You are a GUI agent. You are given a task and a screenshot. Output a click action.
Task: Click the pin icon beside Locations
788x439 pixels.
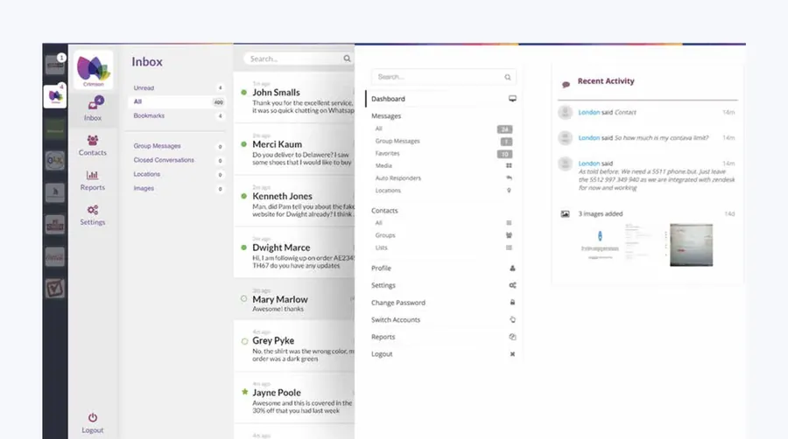pyautogui.click(x=509, y=191)
